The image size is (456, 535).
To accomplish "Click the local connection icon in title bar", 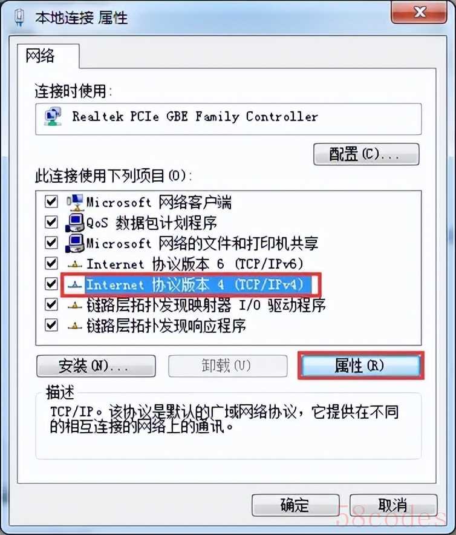I will (20, 18).
